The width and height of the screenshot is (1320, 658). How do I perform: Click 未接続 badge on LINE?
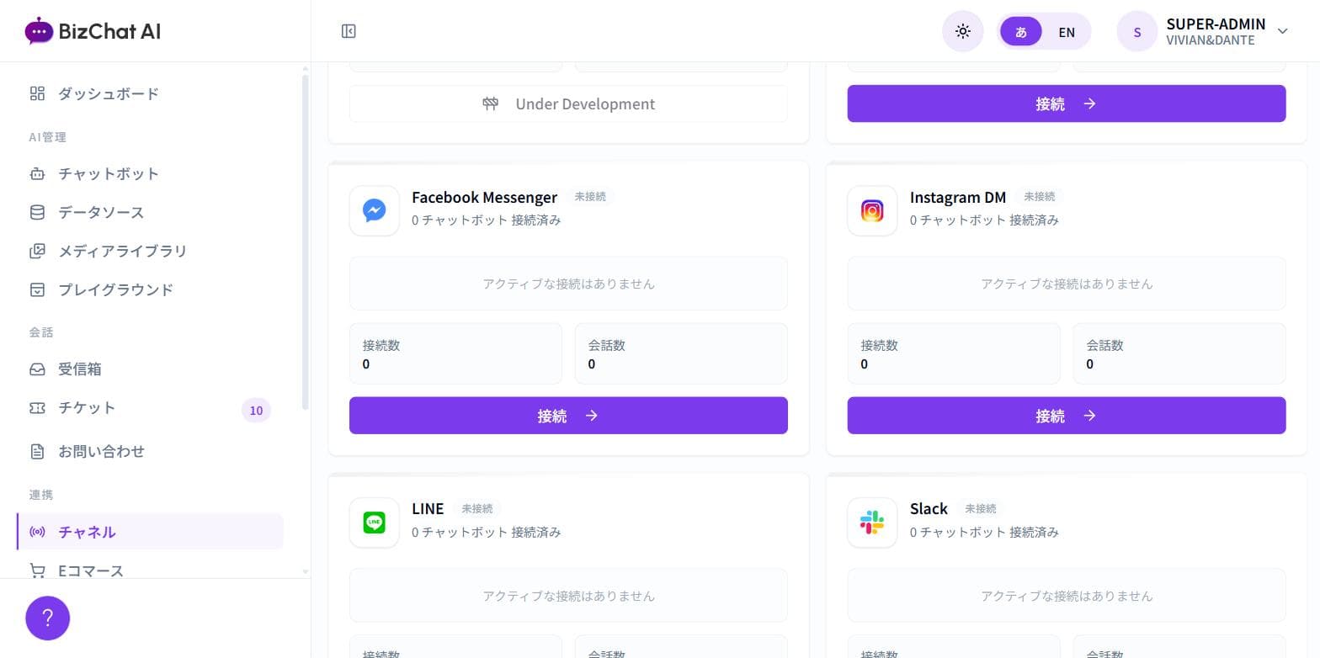477,508
